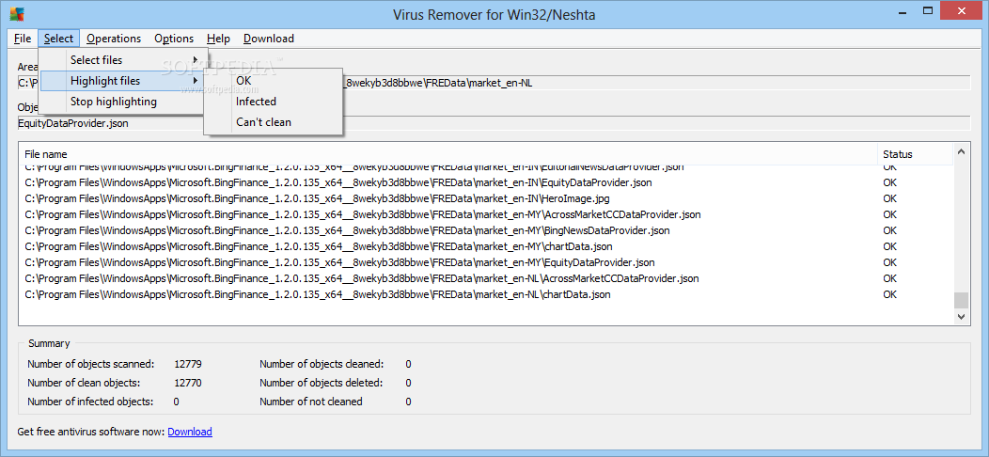The height and width of the screenshot is (457, 989).
Task: Click OK status of HeroImage.jpg row
Action: 889,198
